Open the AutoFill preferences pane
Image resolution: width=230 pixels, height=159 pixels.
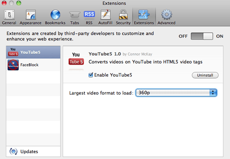point(105,17)
